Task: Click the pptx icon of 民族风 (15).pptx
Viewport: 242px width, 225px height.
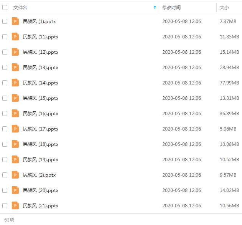Action: pos(15,98)
